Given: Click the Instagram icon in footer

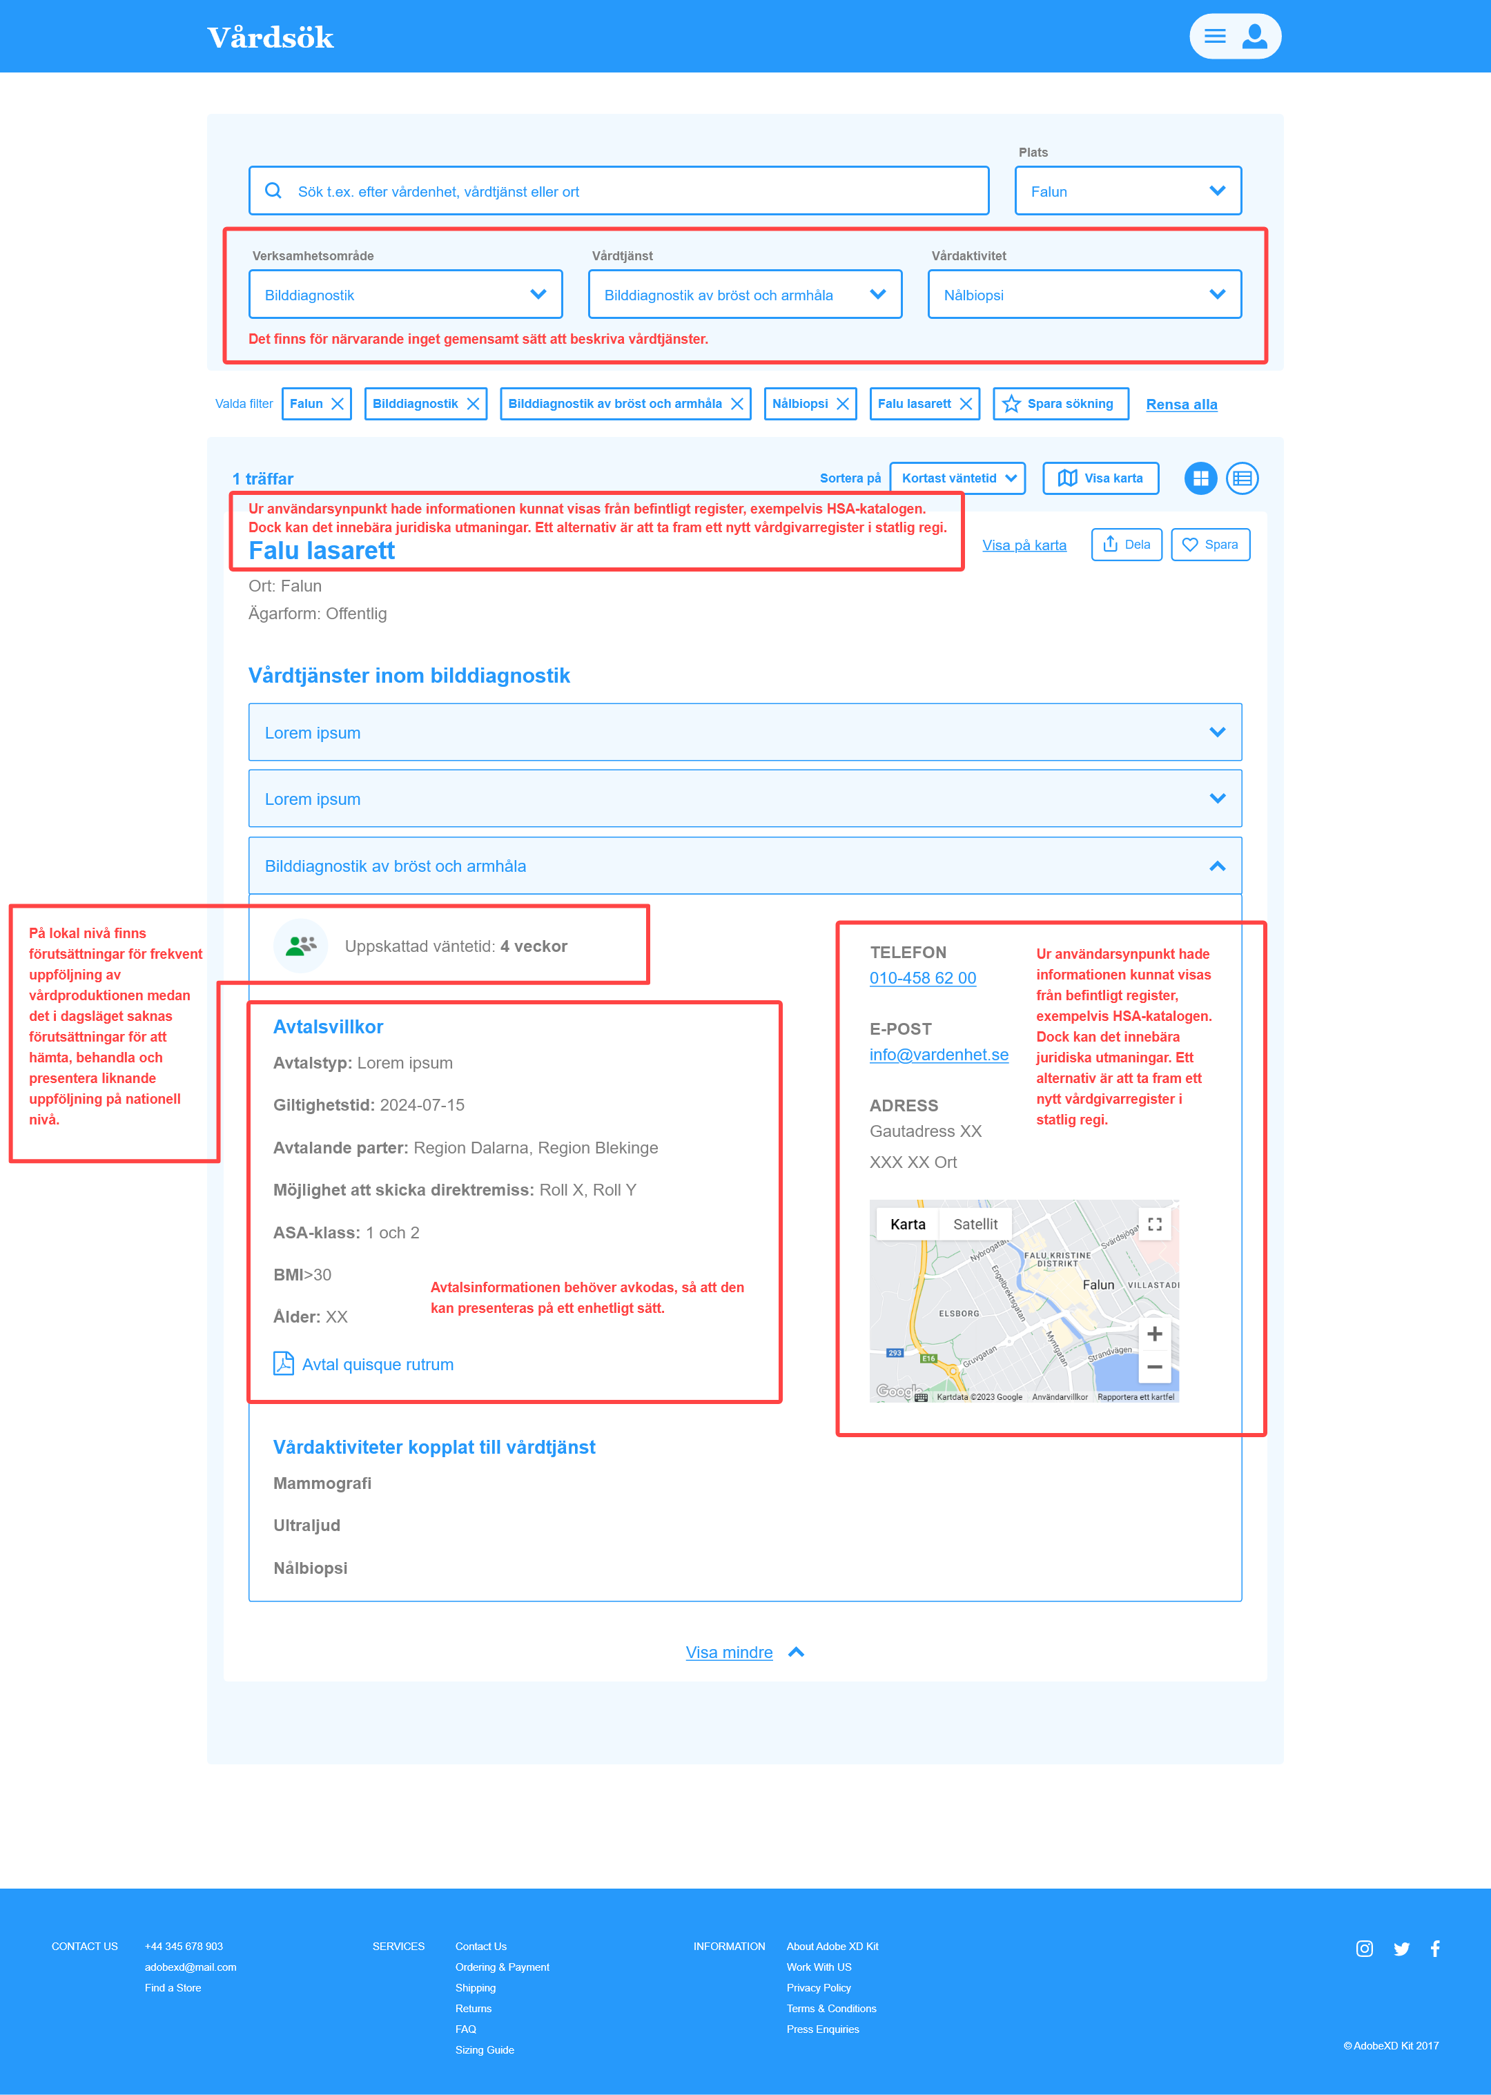Looking at the screenshot, I should pos(1364,1949).
